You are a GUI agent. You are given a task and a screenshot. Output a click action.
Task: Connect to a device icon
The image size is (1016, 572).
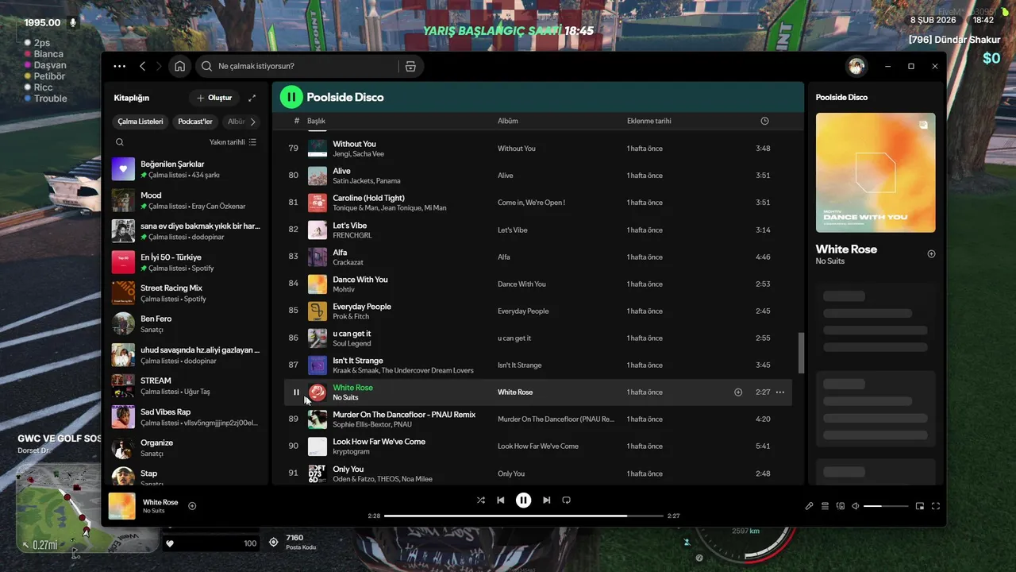pos(841,506)
